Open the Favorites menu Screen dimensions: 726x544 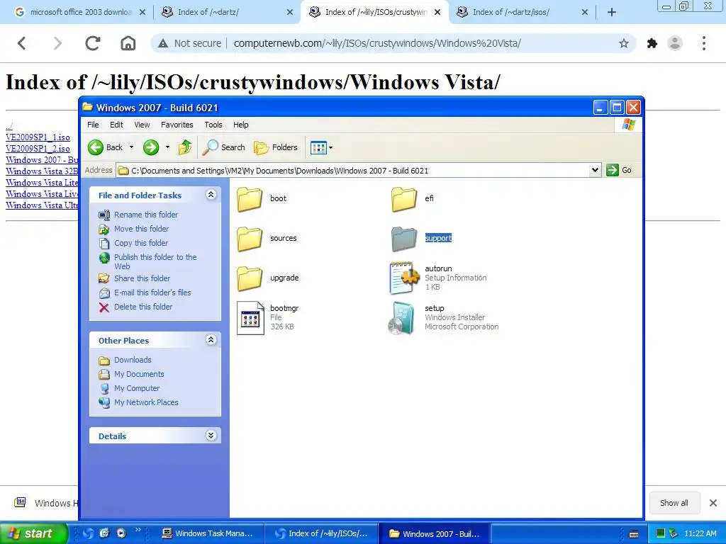(177, 125)
